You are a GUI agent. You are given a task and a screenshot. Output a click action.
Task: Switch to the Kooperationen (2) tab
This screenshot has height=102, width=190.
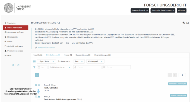[83, 55]
